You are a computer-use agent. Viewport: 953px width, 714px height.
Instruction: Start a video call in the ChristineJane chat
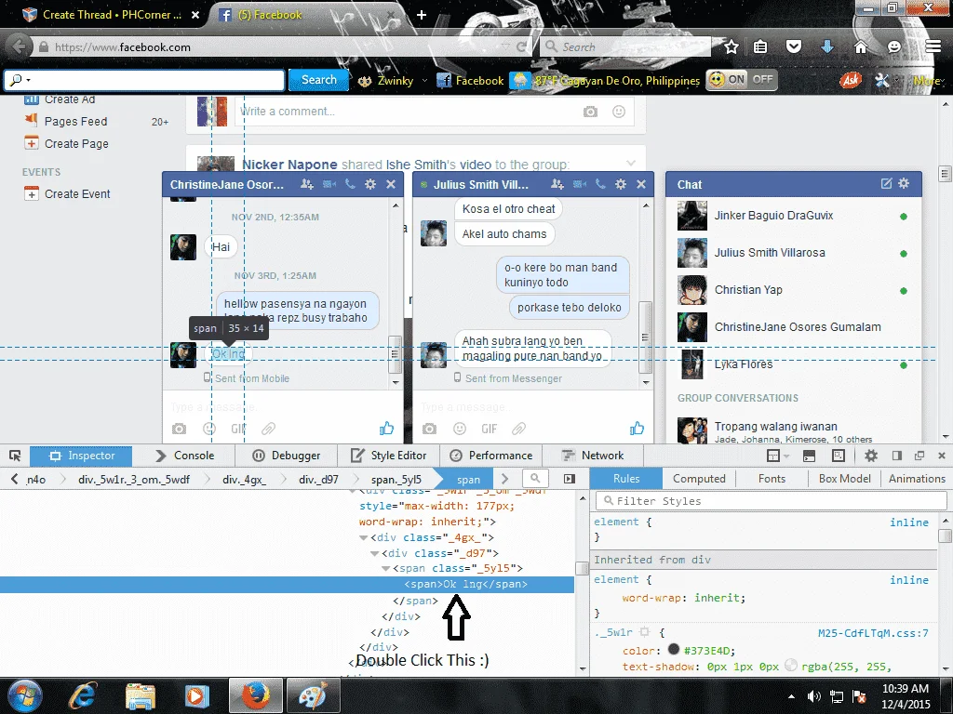(x=329, y=184)
